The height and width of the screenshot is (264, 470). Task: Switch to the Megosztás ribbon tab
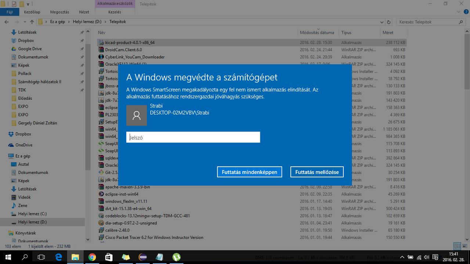click(x=60, y=12)
